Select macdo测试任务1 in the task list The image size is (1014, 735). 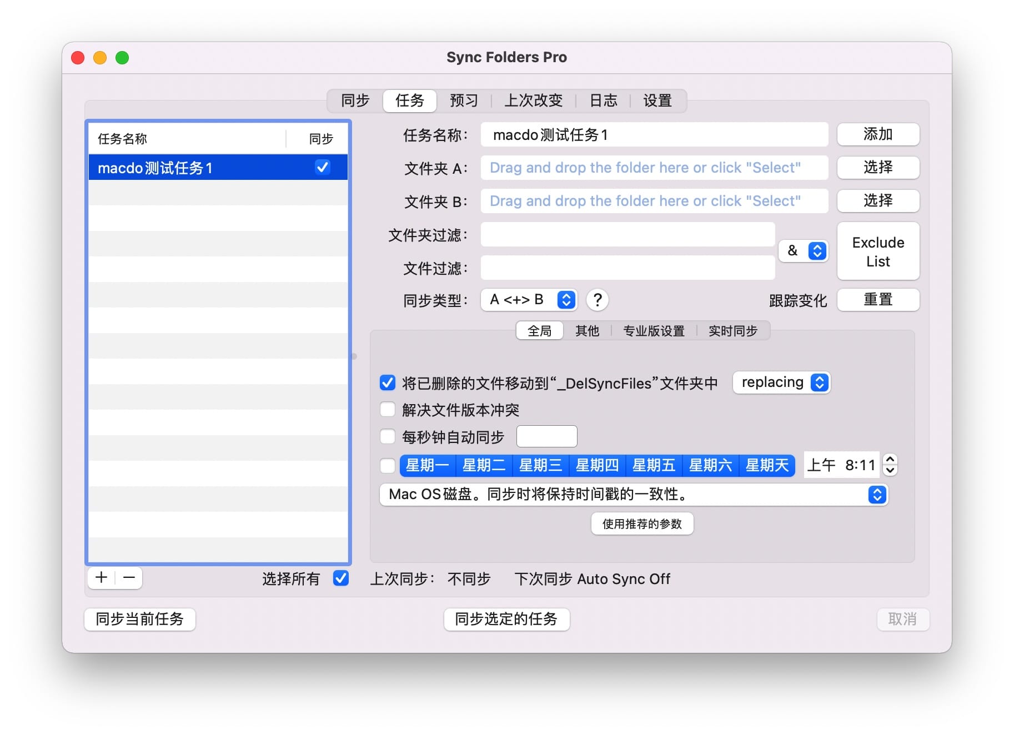click(x=218, y=168)
